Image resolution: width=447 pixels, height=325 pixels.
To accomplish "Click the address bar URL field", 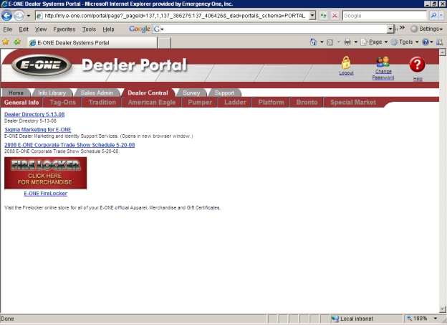I will (172, 16).
